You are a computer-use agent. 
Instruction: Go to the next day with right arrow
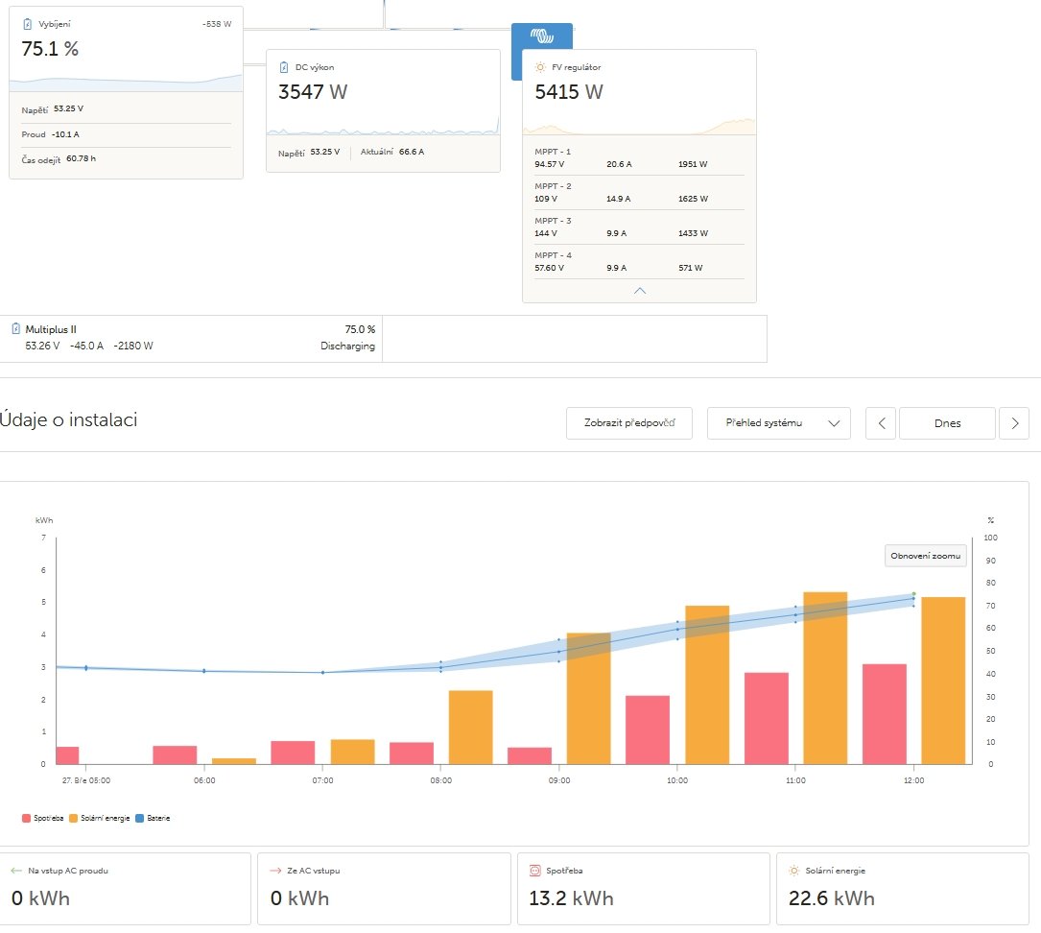pos(1014,423)
